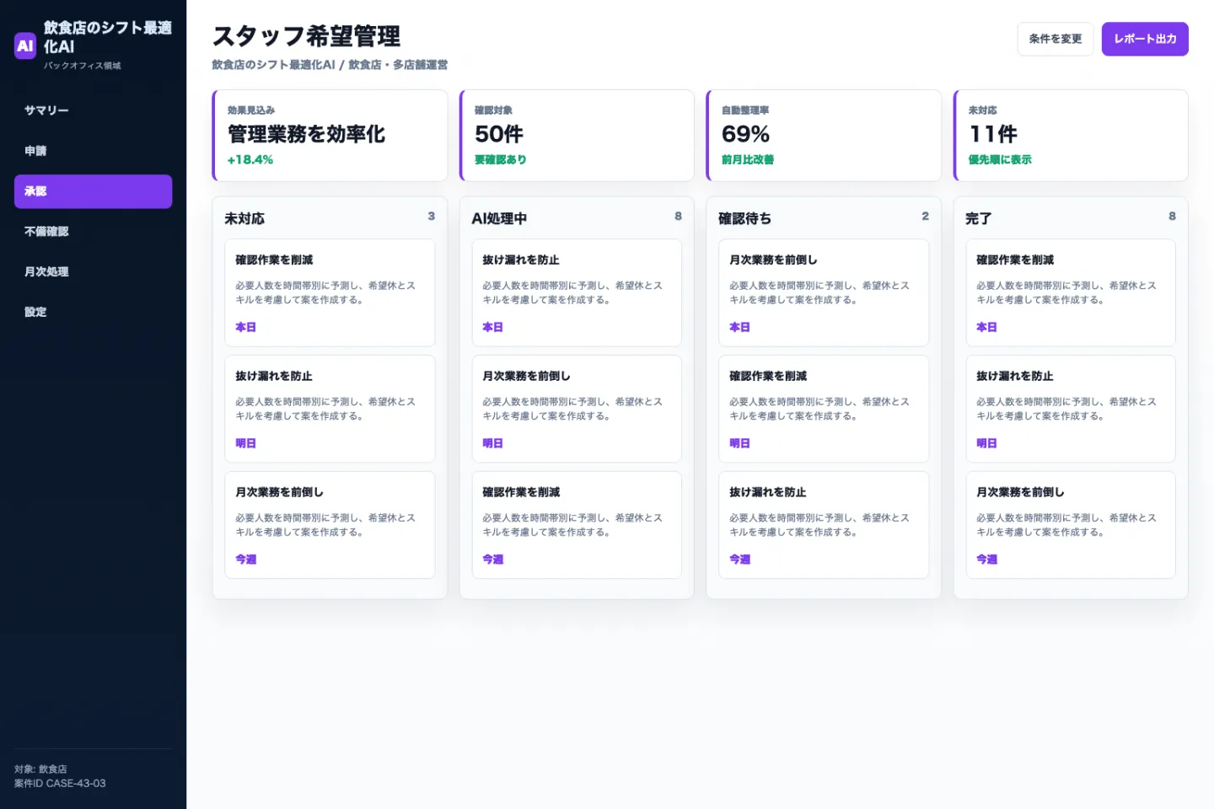Click the AI logo icon in sidebar
This screenshot has height=809, width=1214.
(25, 46)
